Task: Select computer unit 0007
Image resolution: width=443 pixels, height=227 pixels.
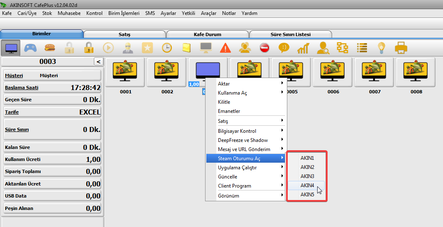Action: tap(374, 72)
